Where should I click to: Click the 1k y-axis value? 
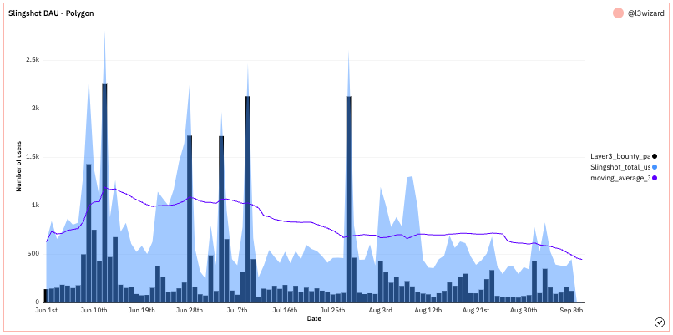36,206
